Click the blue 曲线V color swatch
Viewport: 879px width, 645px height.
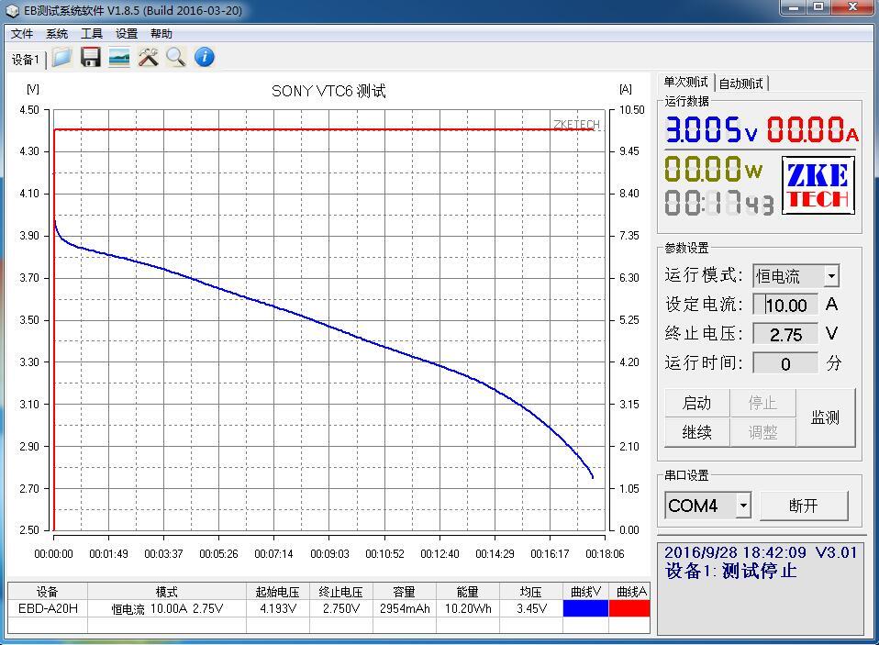(x=585, y=608)
